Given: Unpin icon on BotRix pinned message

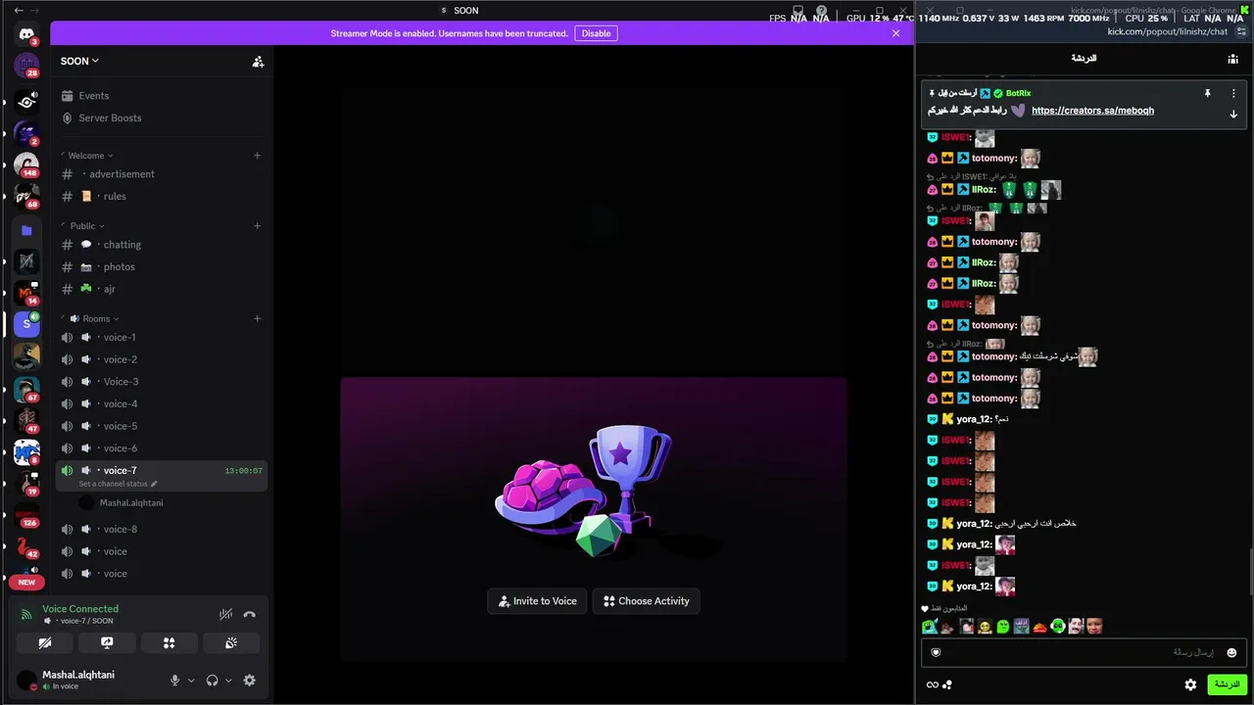Looking at the screenshot, I should [1207, 93].
